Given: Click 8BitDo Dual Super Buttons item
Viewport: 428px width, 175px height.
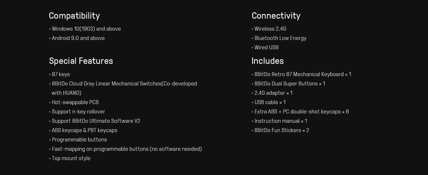Looking at the screenshot, I should (x=289, y=84).
